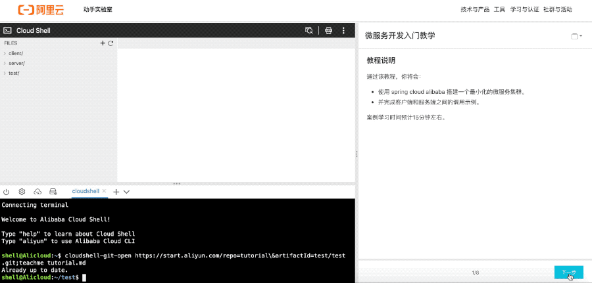Select the cloudshell terminal tab

(x=86, y=192)
